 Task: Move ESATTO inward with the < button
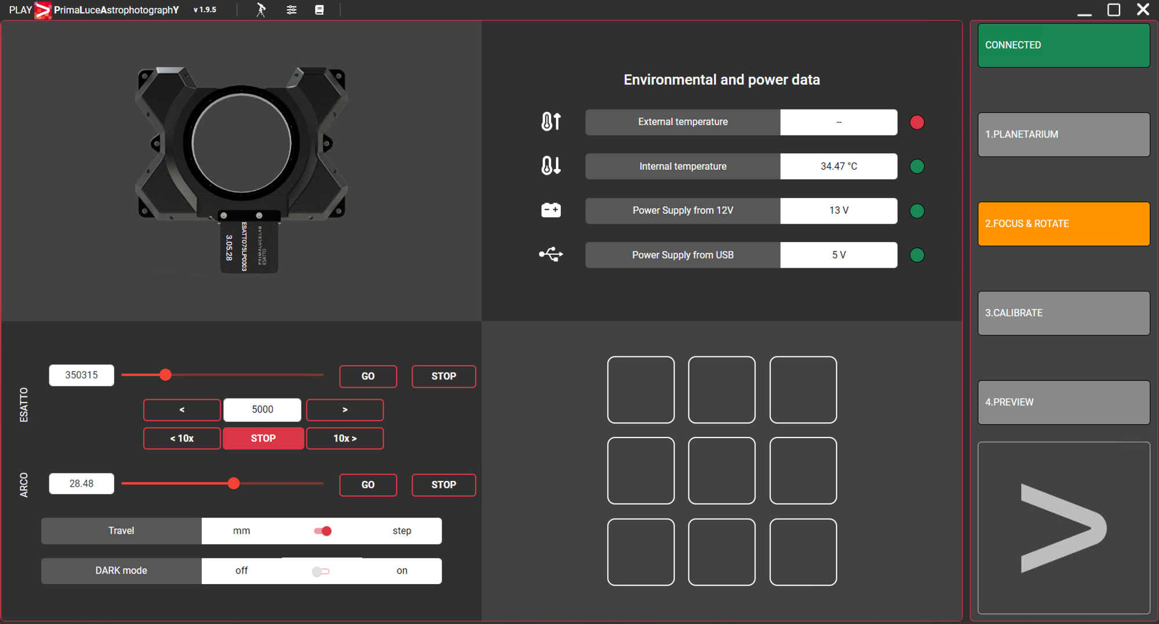click(x=182, y=410)
